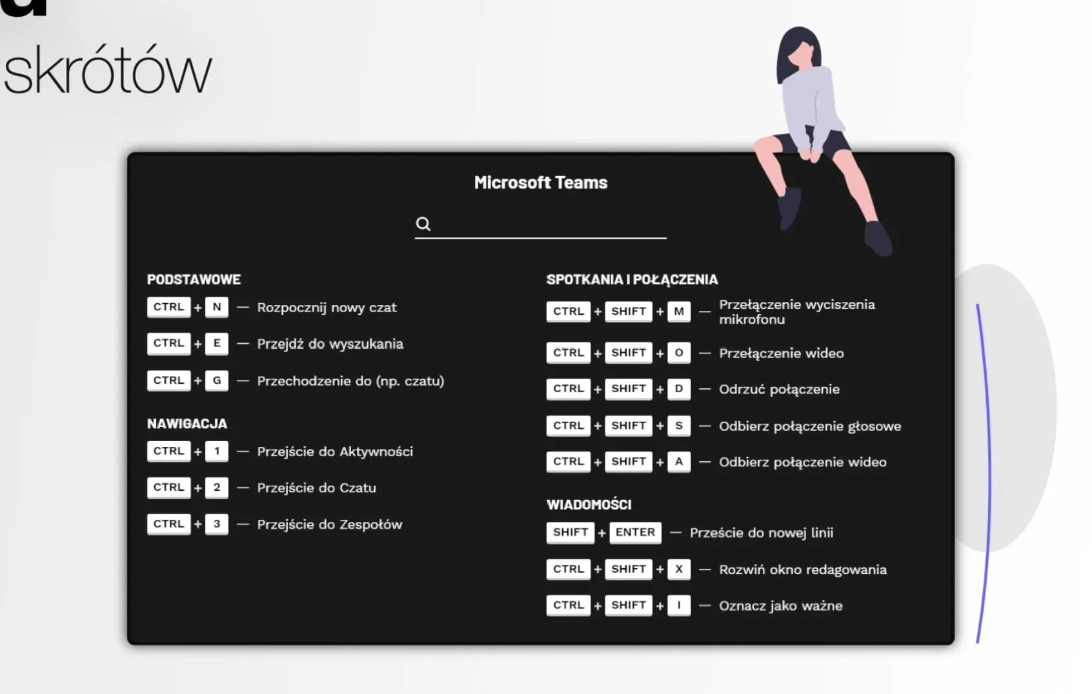Click 'Odrzuć połączenie' description
Viewport: 1092px width, 694px height.
[780, 389]
